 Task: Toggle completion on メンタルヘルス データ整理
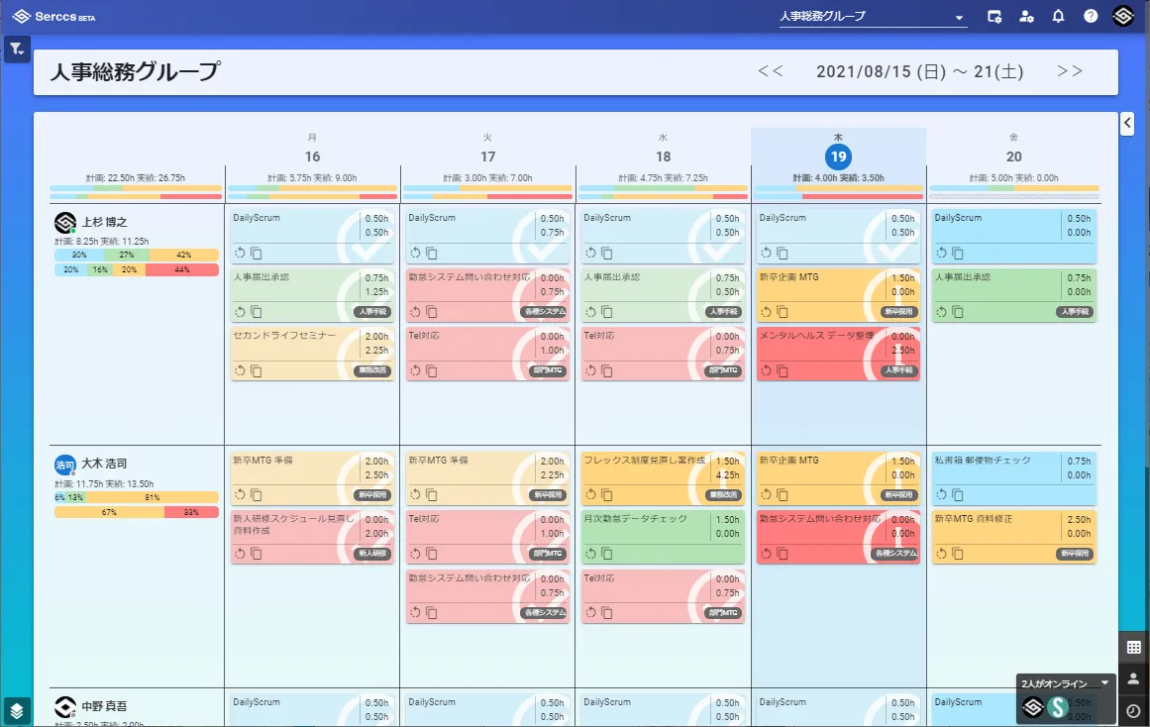click(891, 356)
